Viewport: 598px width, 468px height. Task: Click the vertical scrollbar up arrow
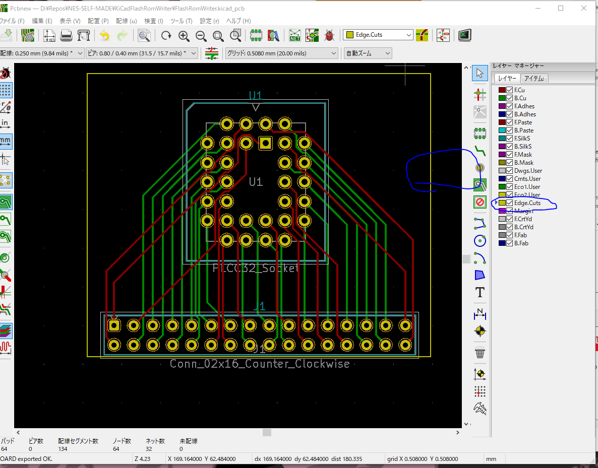click(466, 68)
